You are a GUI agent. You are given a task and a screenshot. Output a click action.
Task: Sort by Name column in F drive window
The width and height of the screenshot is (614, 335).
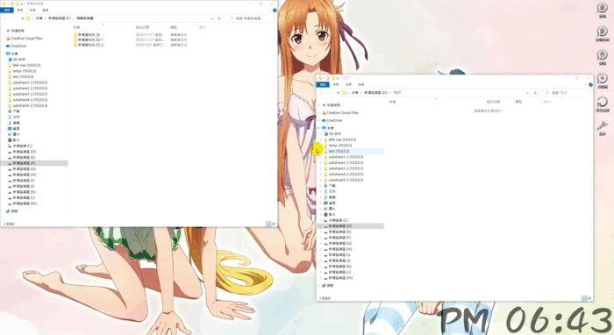pyautogui.click(x=77, y=27)
